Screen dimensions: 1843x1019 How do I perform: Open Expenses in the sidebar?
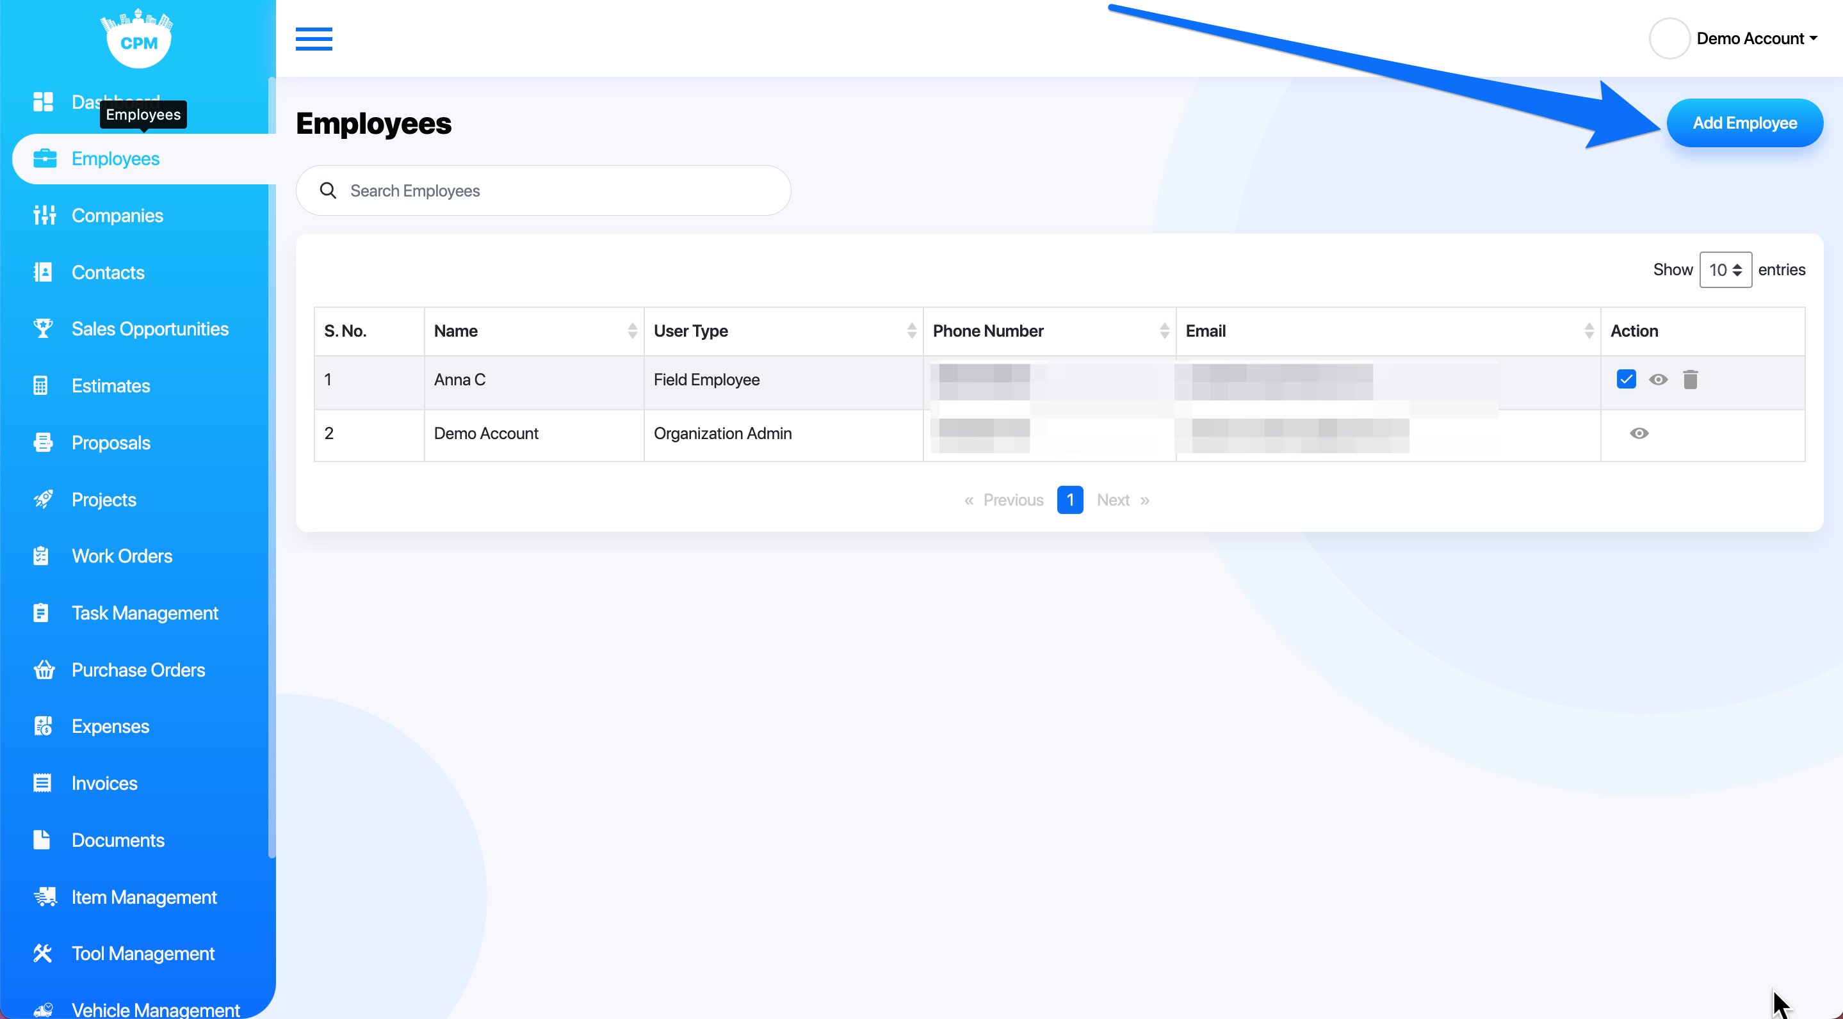(x=111, y=726)
